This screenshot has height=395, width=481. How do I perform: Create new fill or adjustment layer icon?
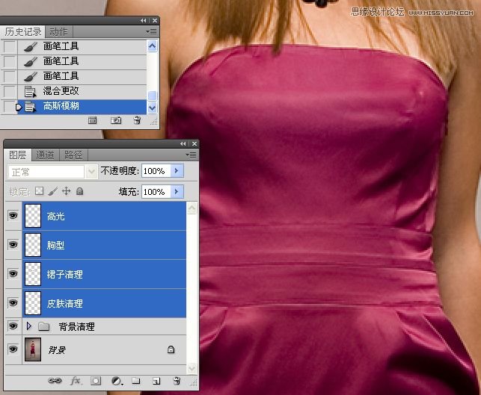pyautogui.click(x=117, y=381)
